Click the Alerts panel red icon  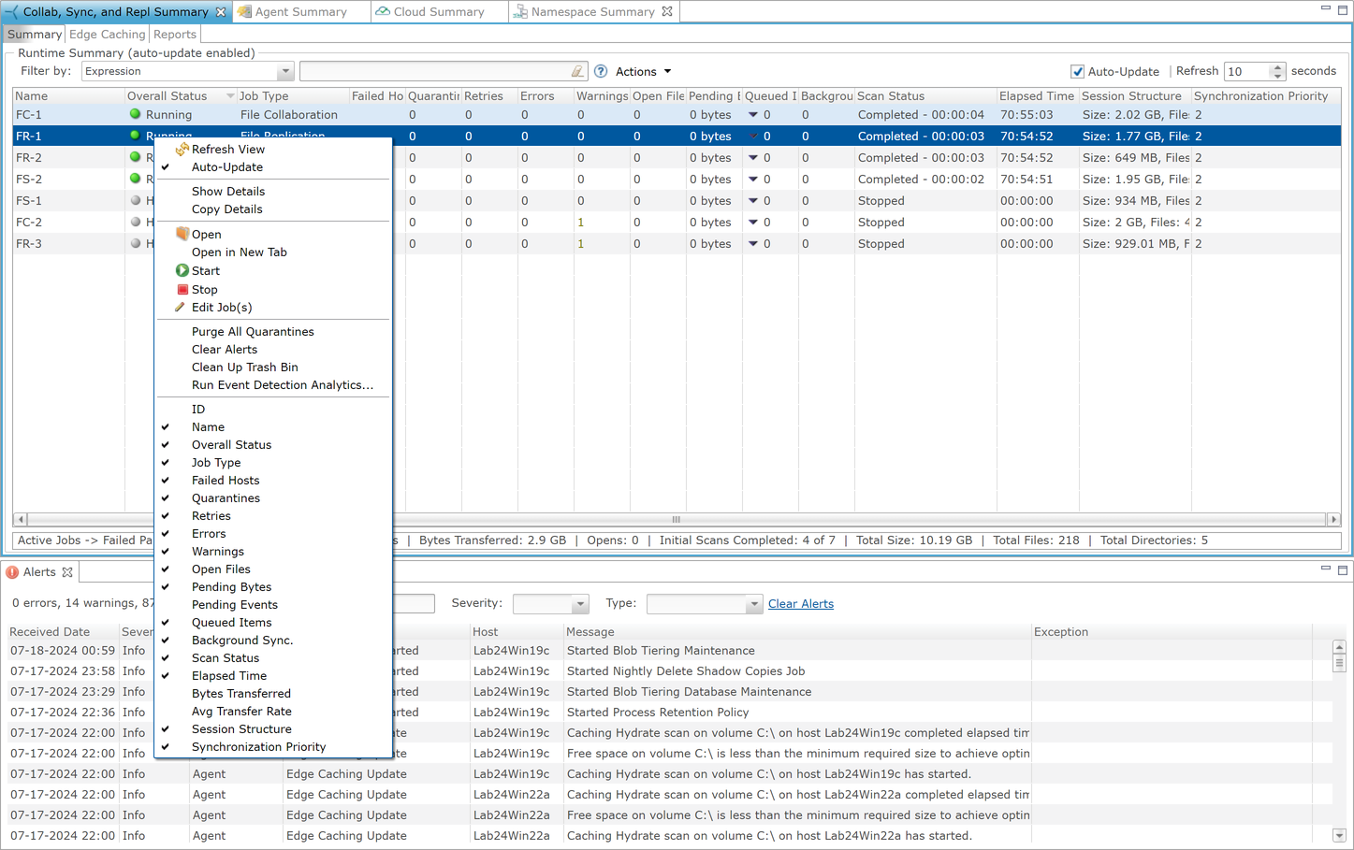(12, 572)
